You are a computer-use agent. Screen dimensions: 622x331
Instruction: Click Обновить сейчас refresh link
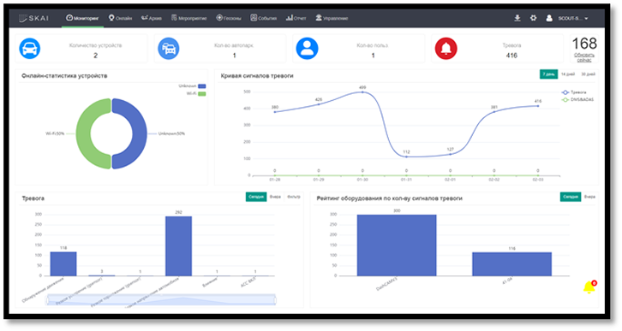[x=584, y=57]
